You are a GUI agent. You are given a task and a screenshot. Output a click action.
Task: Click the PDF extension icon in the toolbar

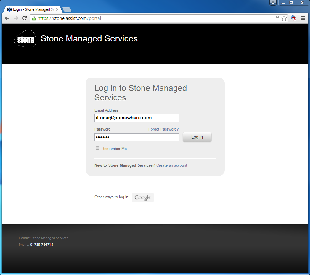coord(294,18)
